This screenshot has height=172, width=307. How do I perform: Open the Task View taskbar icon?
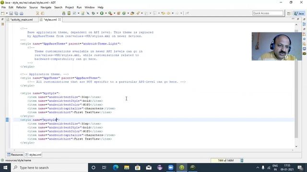pos(104,168)
